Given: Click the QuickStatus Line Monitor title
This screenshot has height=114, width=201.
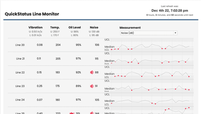Looking at the screenshot, I should click(32, 14).
